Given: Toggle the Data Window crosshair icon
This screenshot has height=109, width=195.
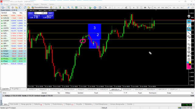Looking at the screenshot, I should (x=12, y=8).
